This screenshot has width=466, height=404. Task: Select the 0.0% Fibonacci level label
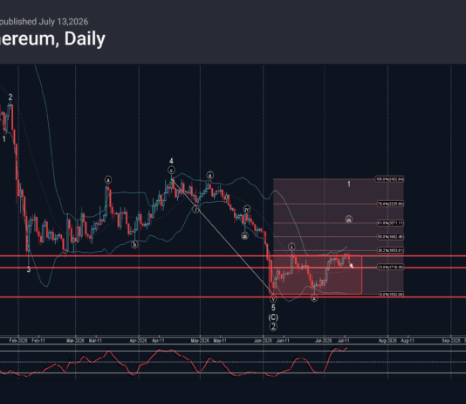[x=392, y=294]
